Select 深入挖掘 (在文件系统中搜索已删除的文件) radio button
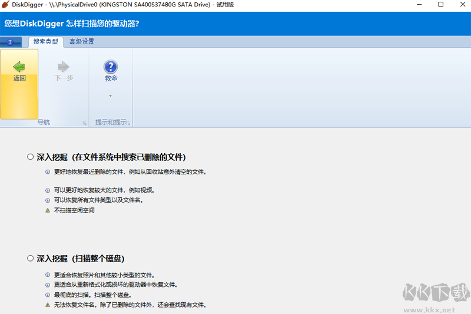 click(31, 157)
